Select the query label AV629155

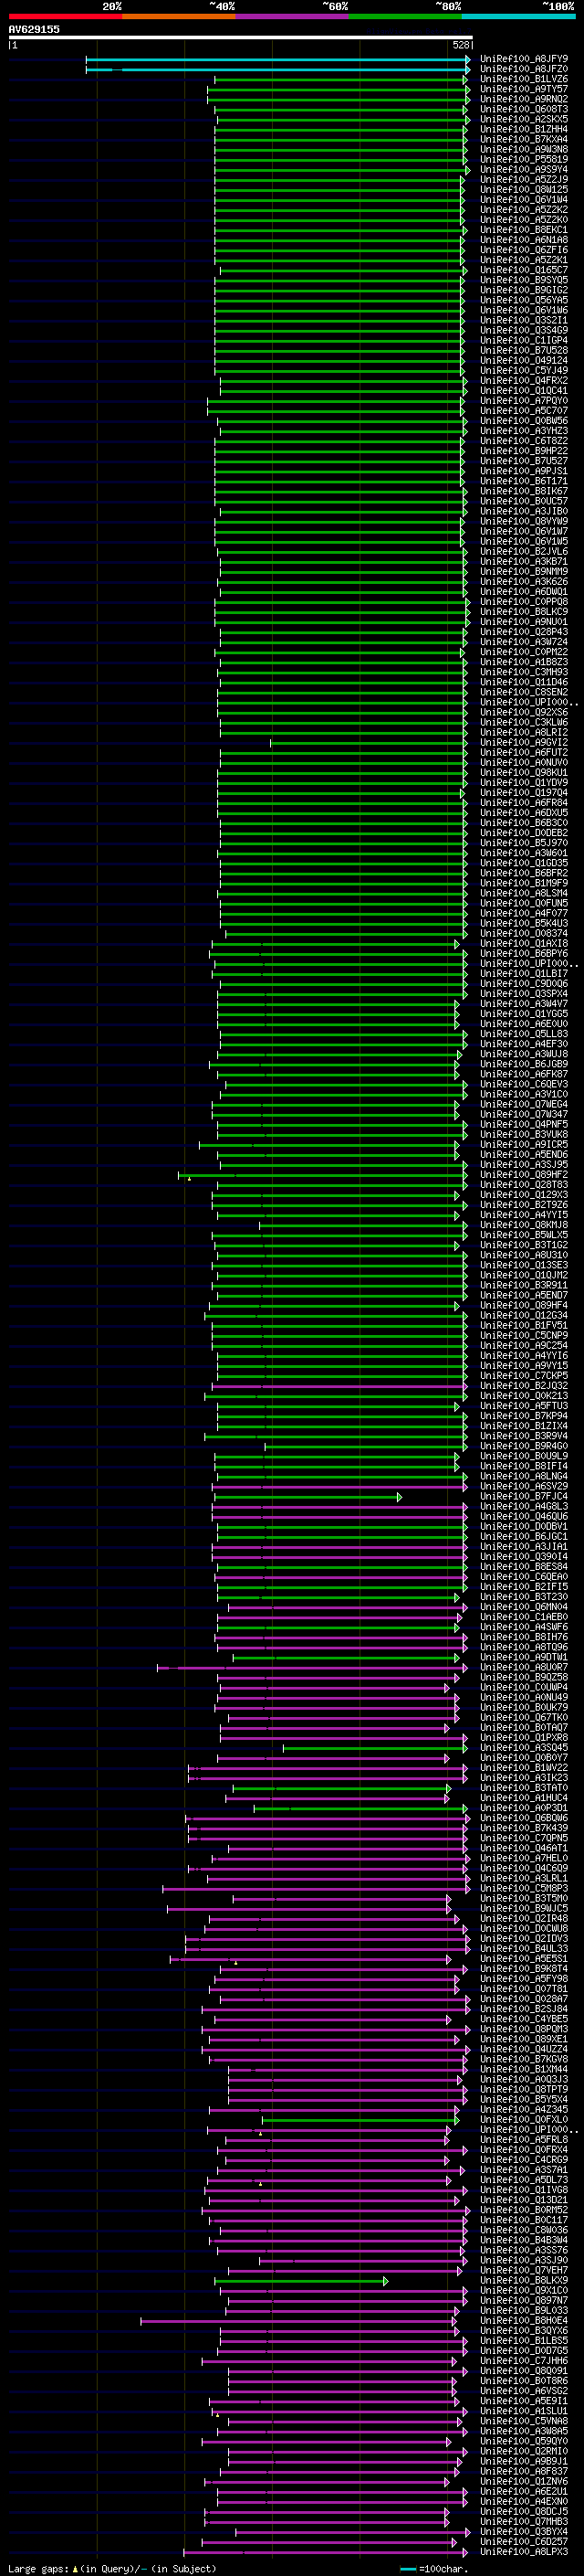coord(34,29)
